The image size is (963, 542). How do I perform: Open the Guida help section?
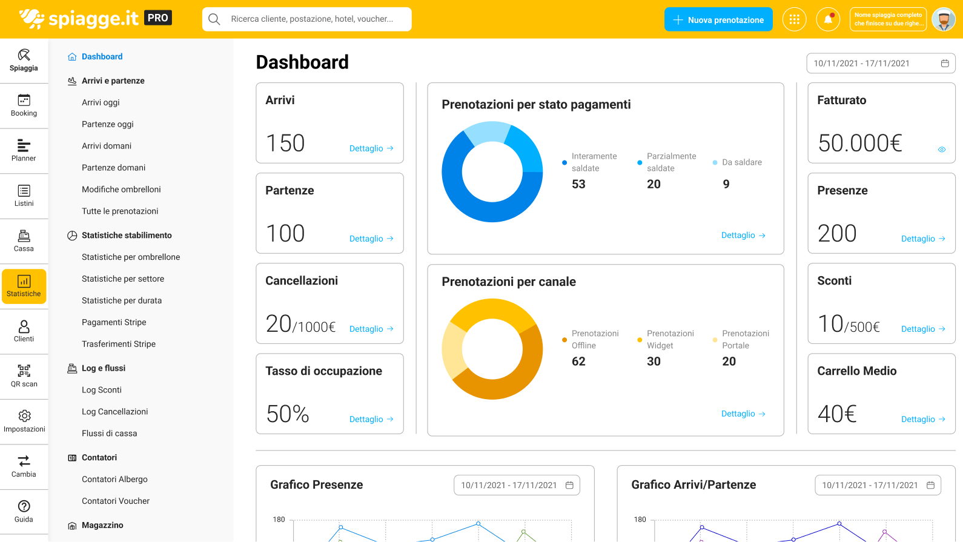pyautogui.click(x=24, y=512)
